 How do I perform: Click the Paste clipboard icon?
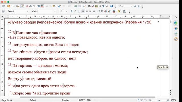point(54,6)
